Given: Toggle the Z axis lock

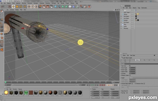Looking at the screenshot, I should click(36, 7).
